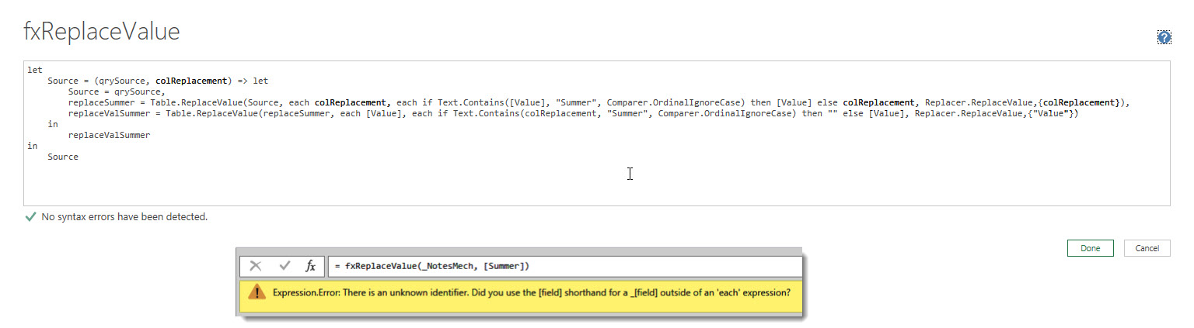Click in the fxReplaceValue formula bar input
Image resolution: width=1194 pixels, height=328 pixels.
[x=565, y=267]
